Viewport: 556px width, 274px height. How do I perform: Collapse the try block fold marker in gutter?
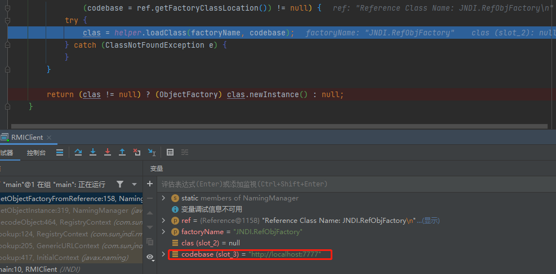[x=8, y=20]
